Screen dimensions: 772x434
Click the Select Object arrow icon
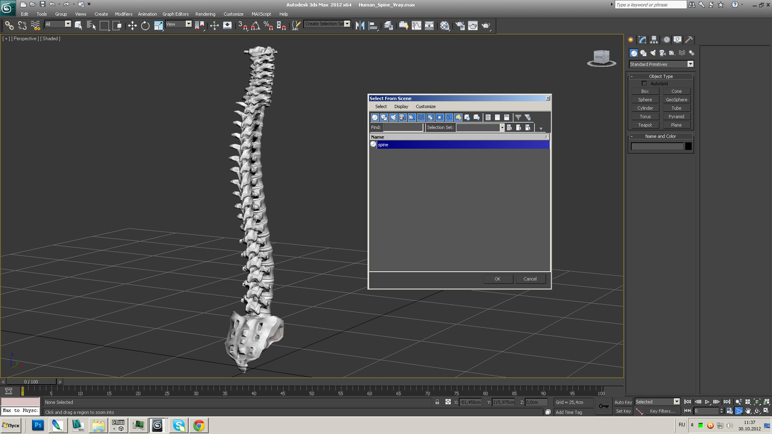pyautogui.click(x=78, y=25)
